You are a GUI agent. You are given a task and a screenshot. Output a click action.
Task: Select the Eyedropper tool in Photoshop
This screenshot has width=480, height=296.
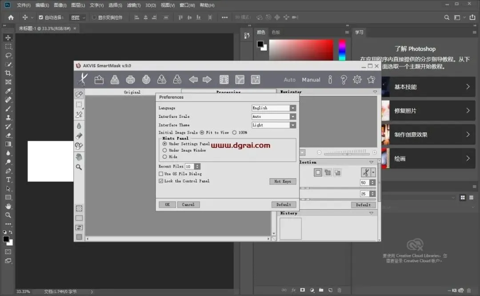[x=8, y=91]
